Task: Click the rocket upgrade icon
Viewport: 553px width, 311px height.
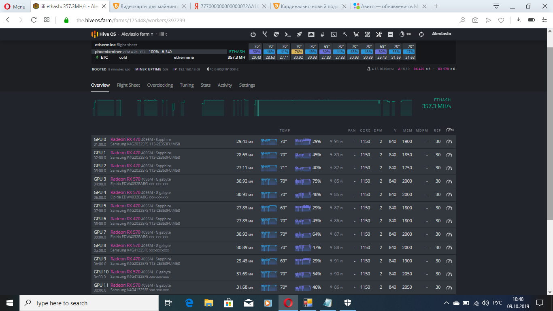Action: click(x=300, y=34)
